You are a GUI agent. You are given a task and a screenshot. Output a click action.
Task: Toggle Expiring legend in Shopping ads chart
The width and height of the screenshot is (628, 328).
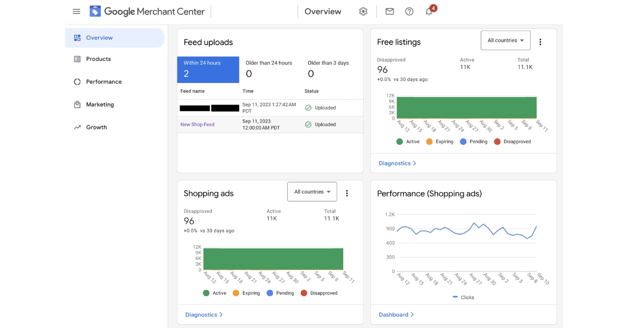[246, 293]
